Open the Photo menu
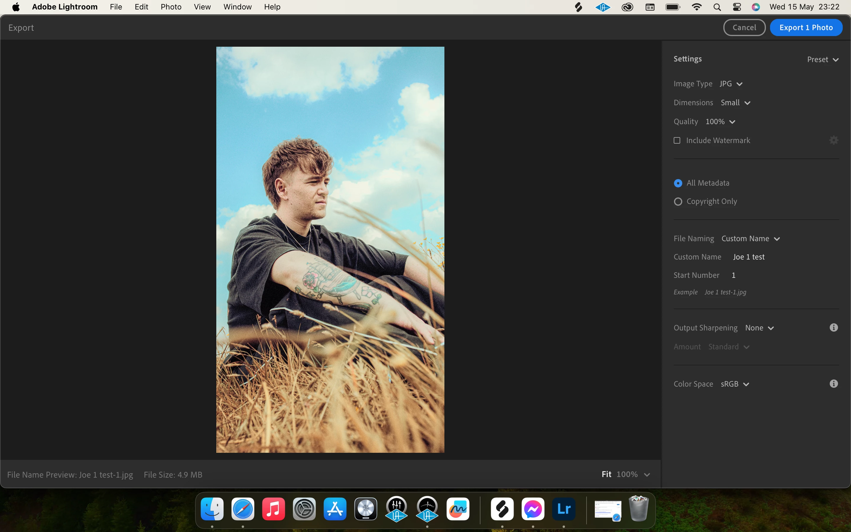The height and width of the screenshot is (532, 851). click(x=171, y=7)
